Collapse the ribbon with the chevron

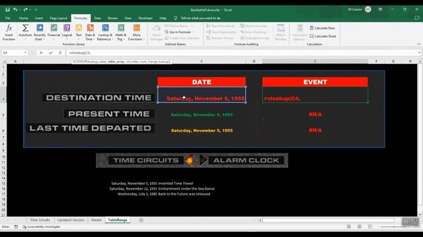pos(418,44)
